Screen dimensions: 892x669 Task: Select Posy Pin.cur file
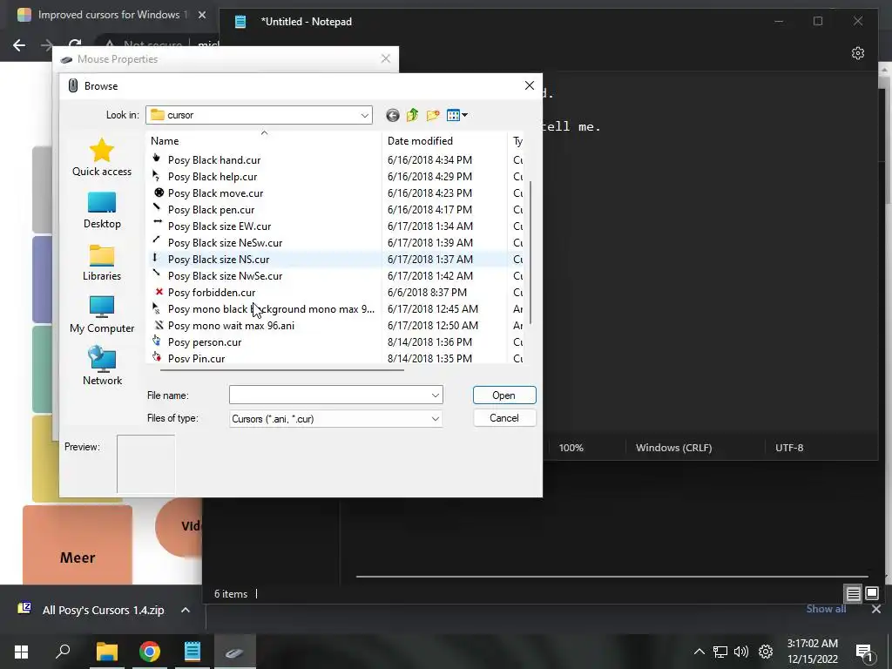pos(196,358)
